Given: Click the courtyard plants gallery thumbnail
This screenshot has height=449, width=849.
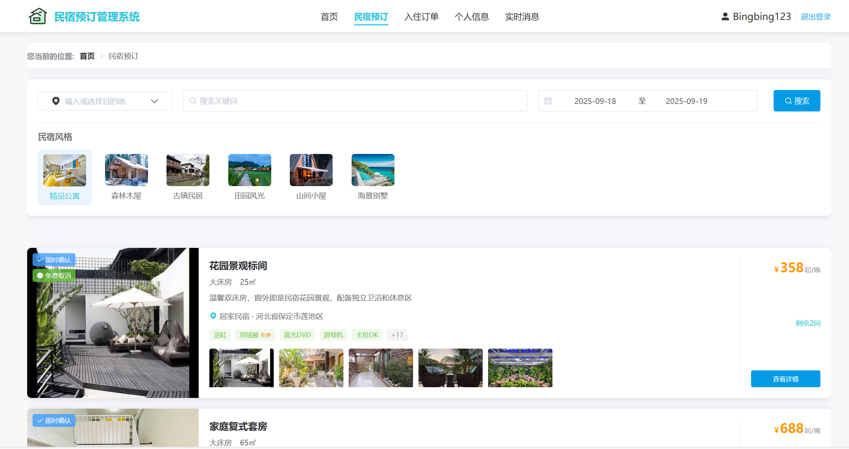Looking at the screenshot, I should (311, 368).
